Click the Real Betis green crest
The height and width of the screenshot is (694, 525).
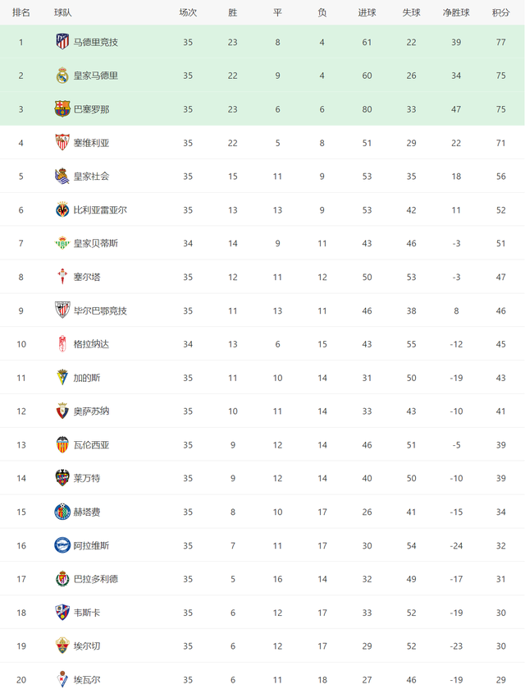(x=62, y=243)
